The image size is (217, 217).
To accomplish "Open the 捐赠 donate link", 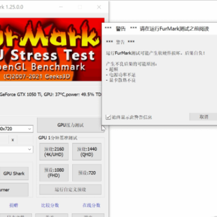I will pos(14,205).
